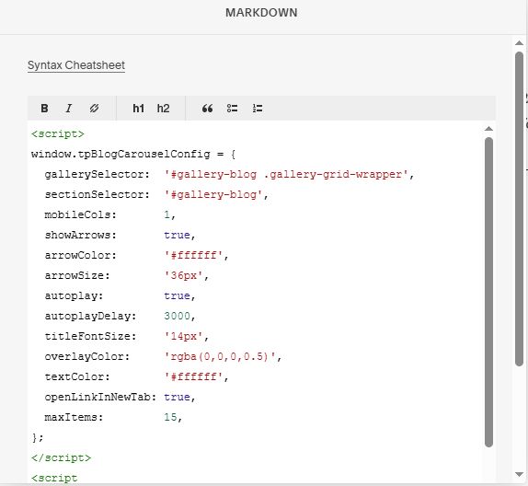Apply h2 heading format
528x486 pixels.
(x=164, y=109)
